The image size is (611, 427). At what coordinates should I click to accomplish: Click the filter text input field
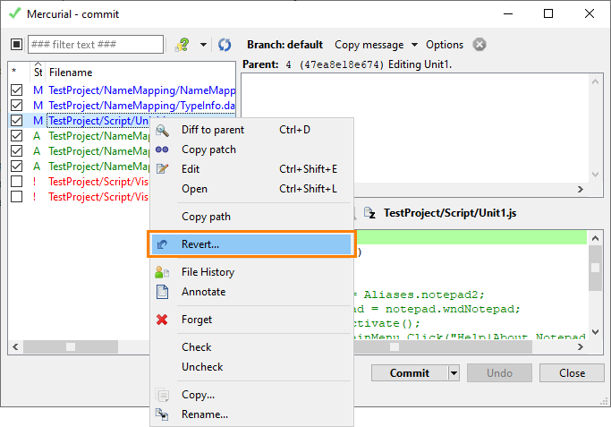[x=96, y=45]
